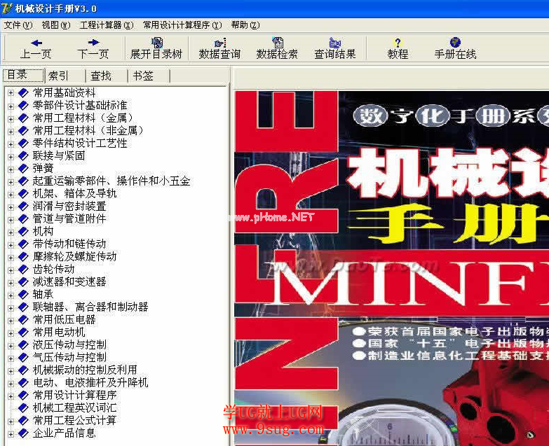Switch to the 索引 tab
549x446 pixels.
[65, 76]
